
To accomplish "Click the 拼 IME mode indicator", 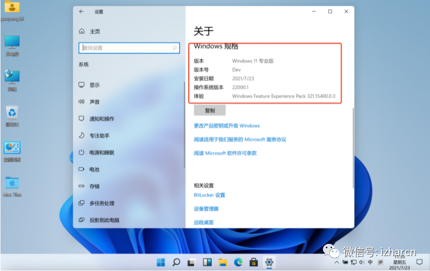I will pyautogui.click(x=381, y=262).
